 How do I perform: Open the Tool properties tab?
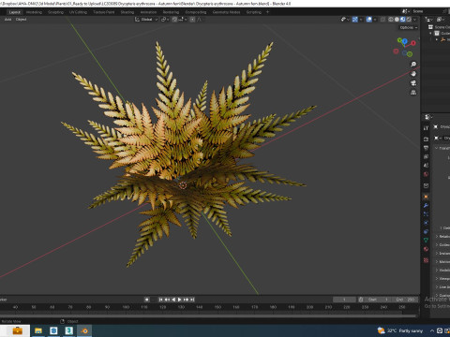[426, 128]
